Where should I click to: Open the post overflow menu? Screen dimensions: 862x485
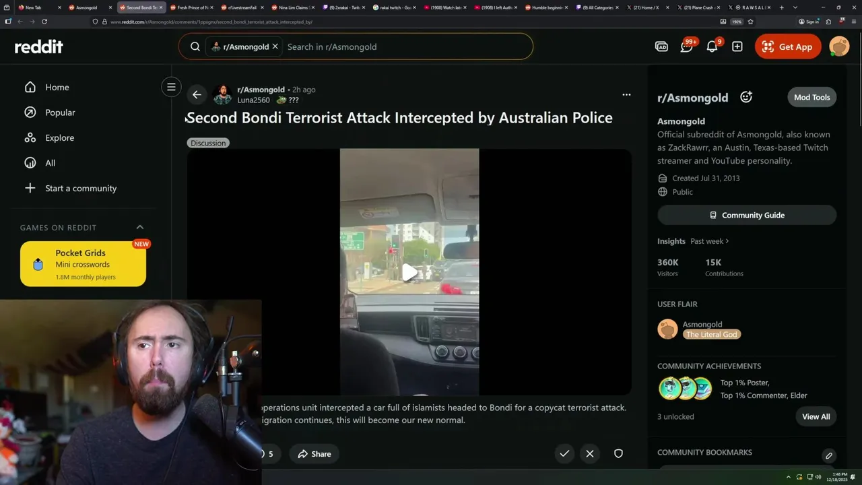click(x=626, y=94)
